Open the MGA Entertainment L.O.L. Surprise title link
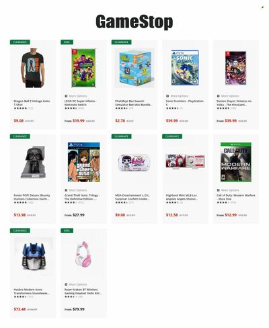269x328 pixels. click(132, 197)
